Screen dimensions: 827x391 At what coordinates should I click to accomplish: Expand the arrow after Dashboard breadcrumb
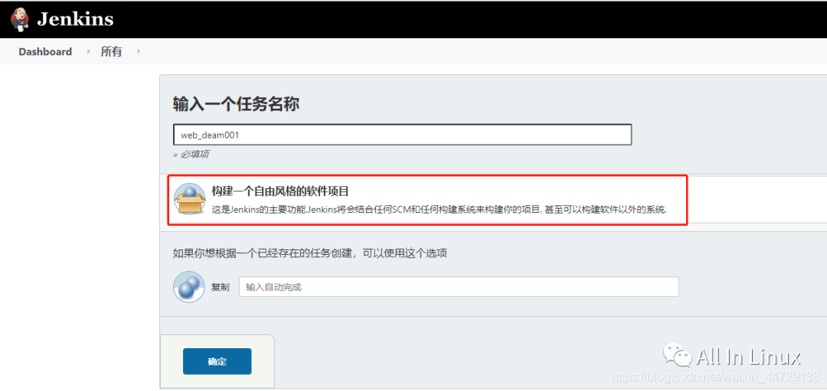click(89, 51)
